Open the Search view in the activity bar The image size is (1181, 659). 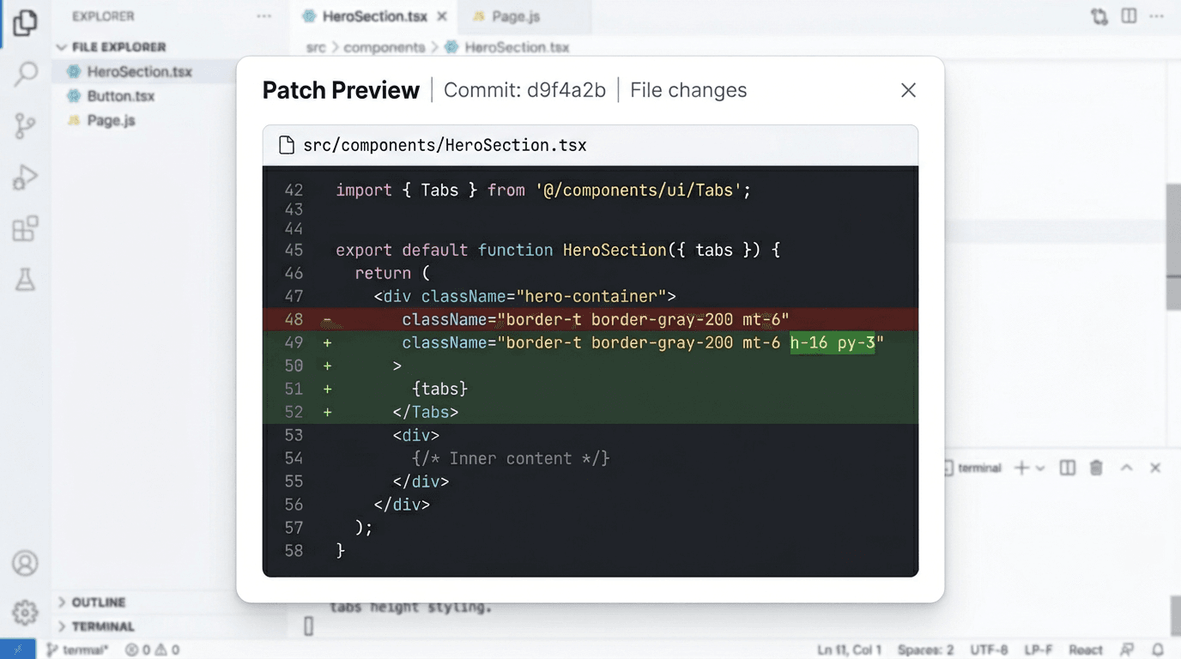[26, 74]
